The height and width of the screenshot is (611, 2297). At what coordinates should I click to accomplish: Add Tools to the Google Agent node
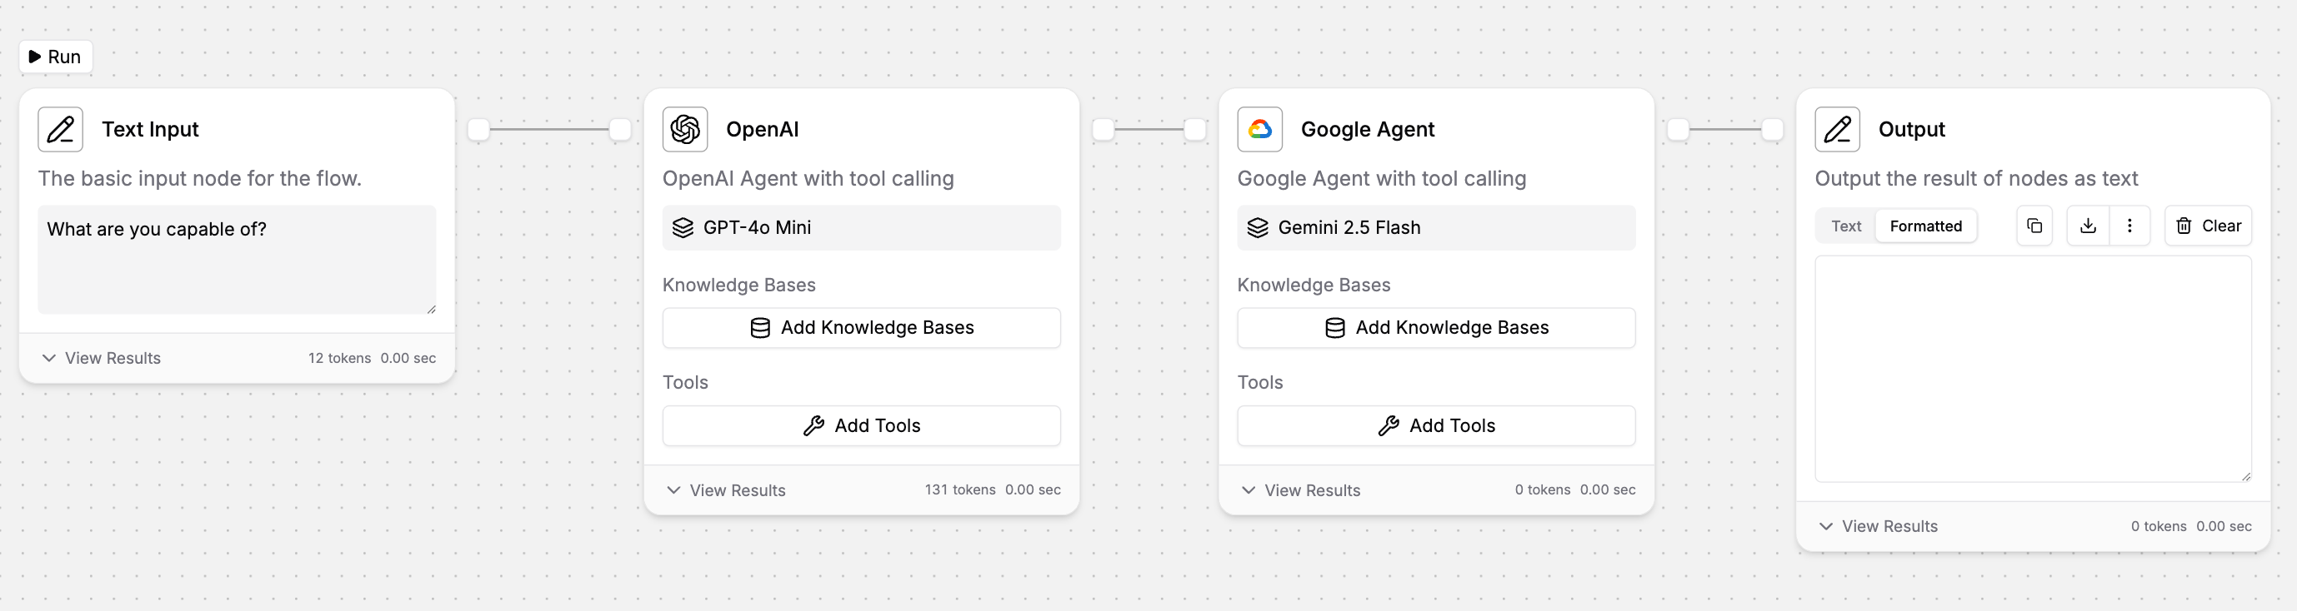coord(1435,425)
